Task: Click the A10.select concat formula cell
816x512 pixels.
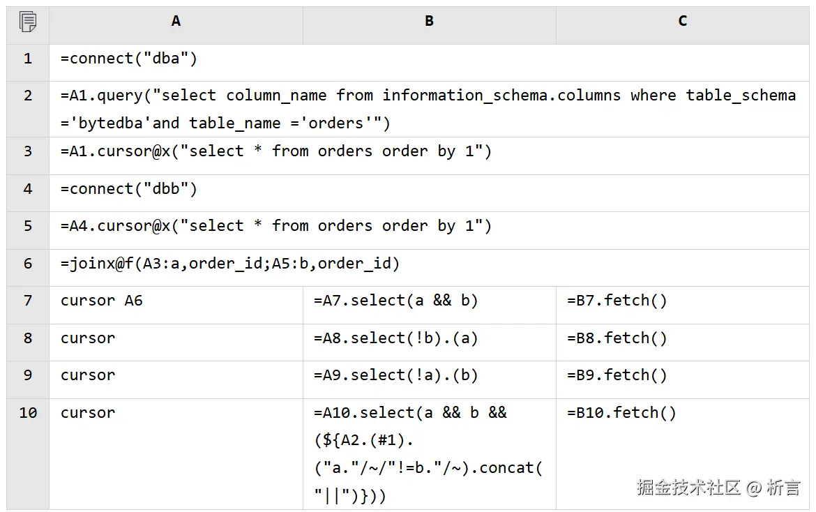Action: 428,453
